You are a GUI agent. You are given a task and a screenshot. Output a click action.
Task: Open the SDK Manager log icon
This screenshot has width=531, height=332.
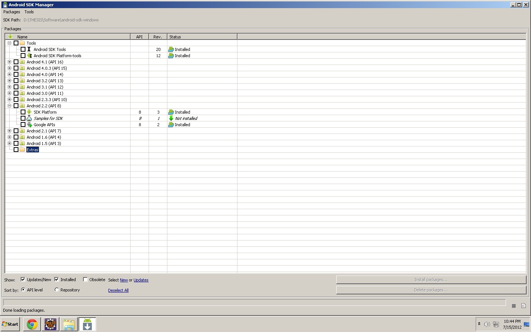point(524,306)
